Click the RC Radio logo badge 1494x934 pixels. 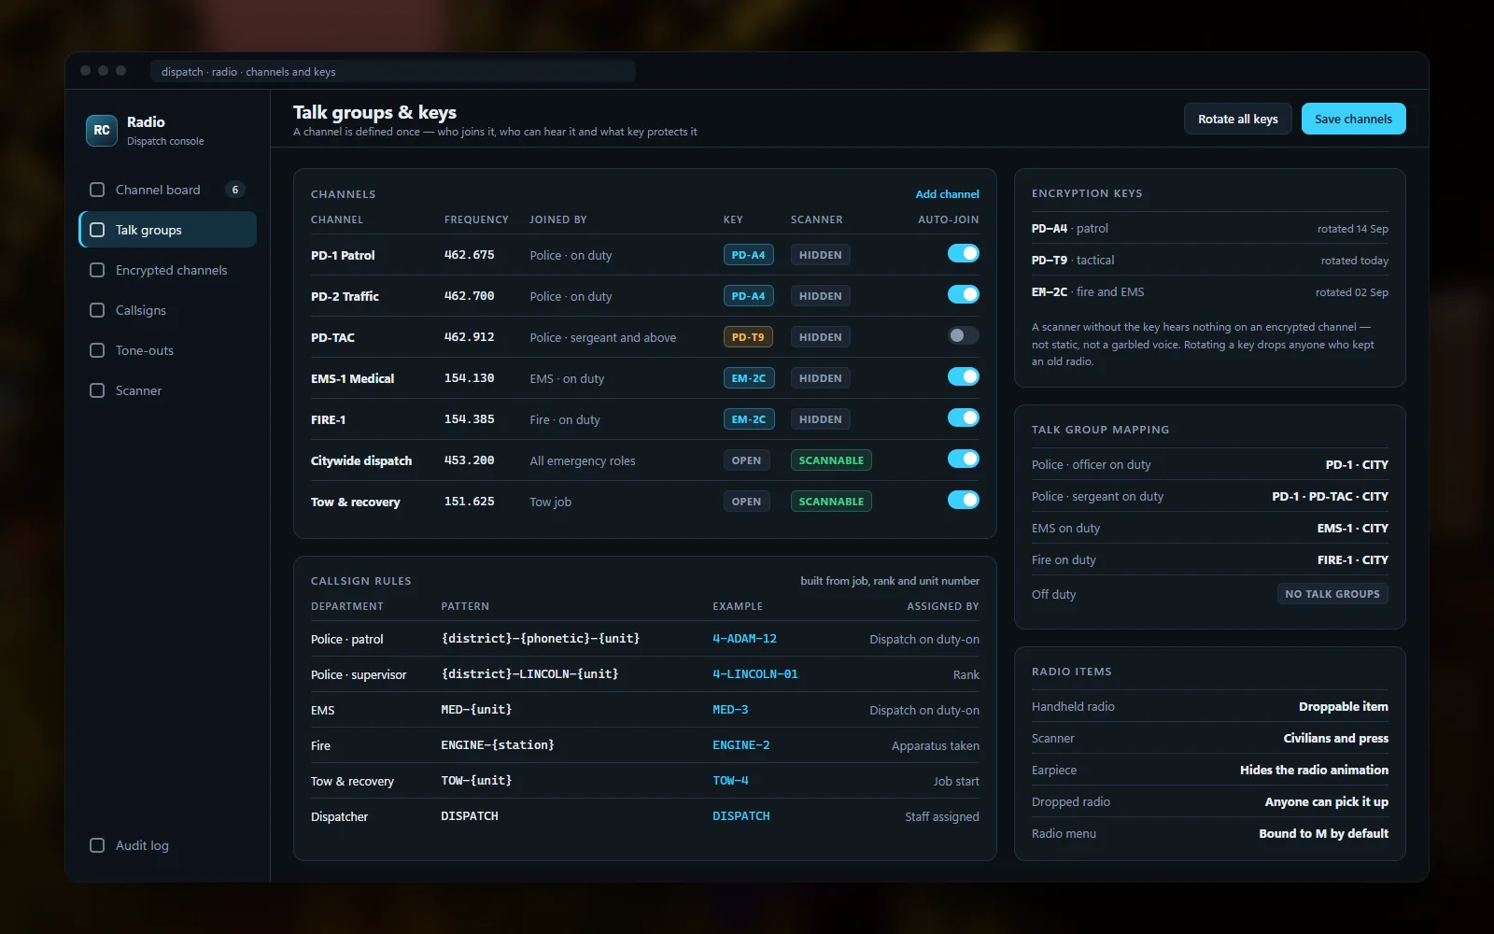(102, 131)
